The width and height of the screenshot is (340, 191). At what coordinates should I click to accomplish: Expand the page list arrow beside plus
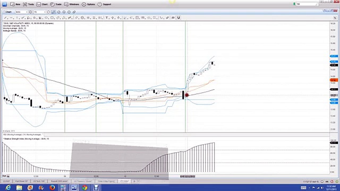pyautogui.click(x=138, y=181)
